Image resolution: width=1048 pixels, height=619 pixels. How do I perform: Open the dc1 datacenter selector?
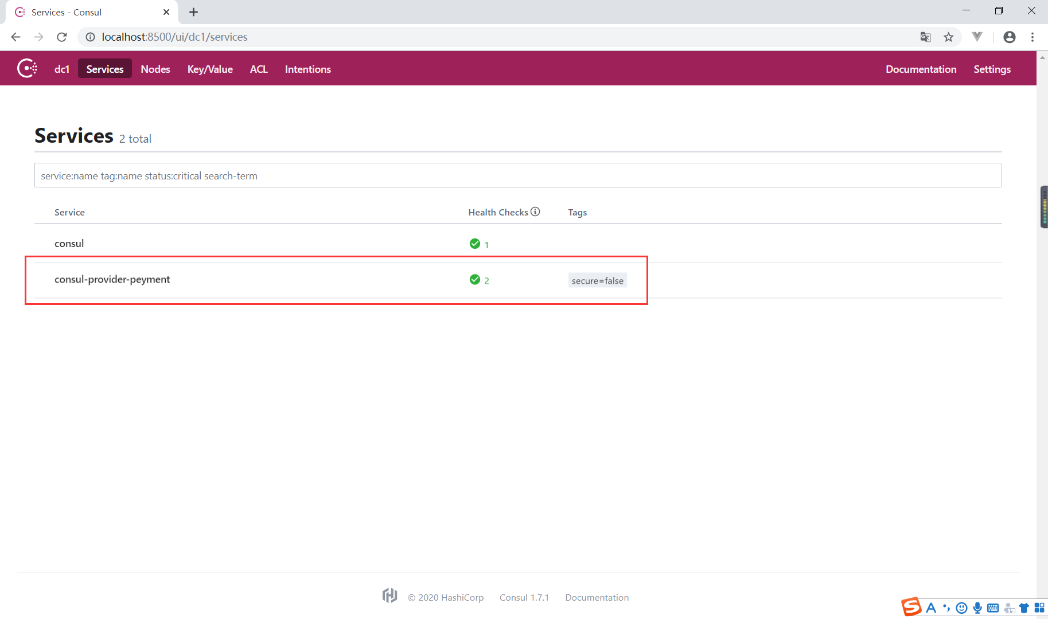pos(62,69)
